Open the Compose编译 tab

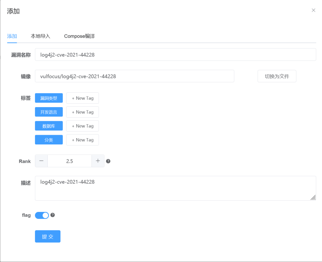[79, 36]
